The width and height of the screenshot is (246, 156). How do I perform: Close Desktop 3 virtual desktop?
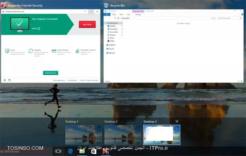point(177,121)
